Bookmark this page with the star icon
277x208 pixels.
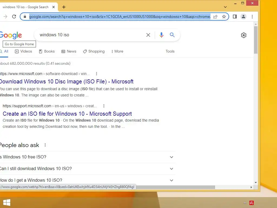coord(224,17)
